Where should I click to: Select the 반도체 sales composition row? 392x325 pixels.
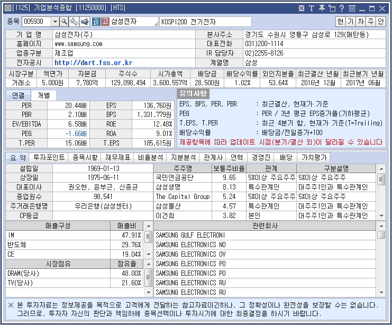75,245
